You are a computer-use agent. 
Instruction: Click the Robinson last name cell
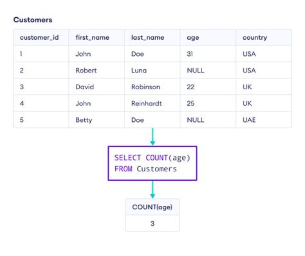coord(146,87)
